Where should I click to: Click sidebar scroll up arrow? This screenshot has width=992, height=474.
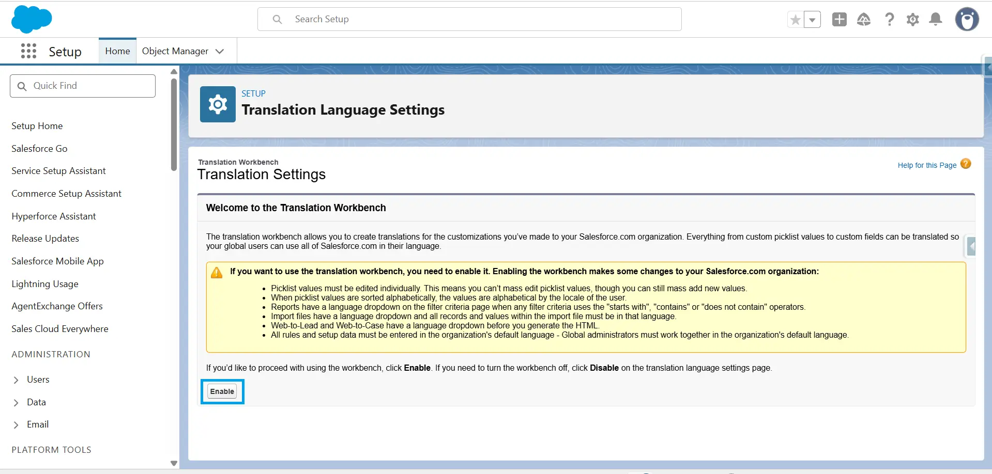(x=174, y=71)
